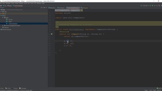Click the 'return o2.compareTo(o1);' code line
Screen dimensions: 162x91
[76, 36]
